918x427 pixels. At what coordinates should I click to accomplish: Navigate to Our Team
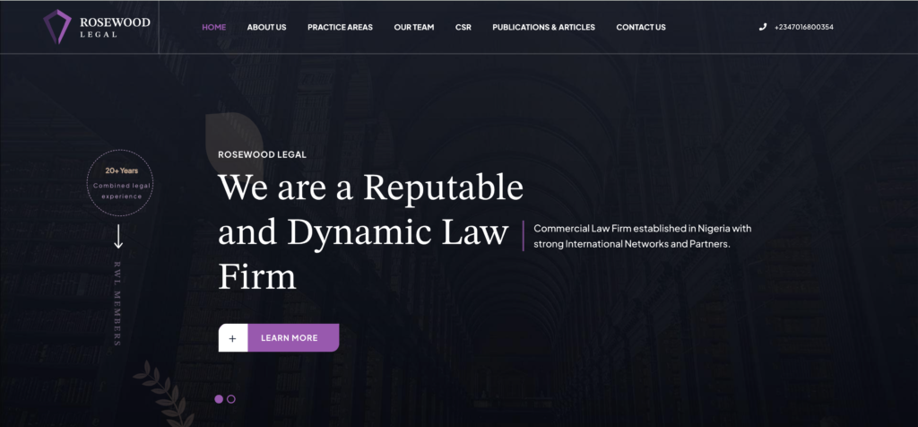coord(414,27)
